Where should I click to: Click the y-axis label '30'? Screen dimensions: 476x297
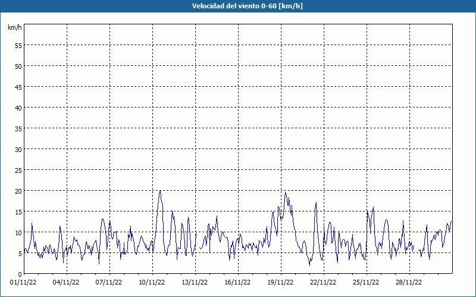tap(18, 150)
